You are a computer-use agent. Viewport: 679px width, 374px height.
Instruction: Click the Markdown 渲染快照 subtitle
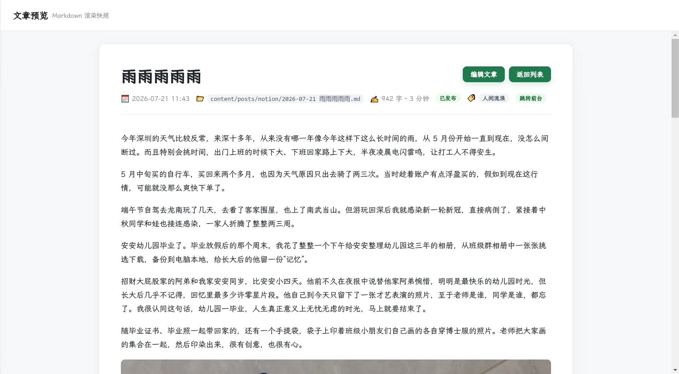(x=81, y=16)
